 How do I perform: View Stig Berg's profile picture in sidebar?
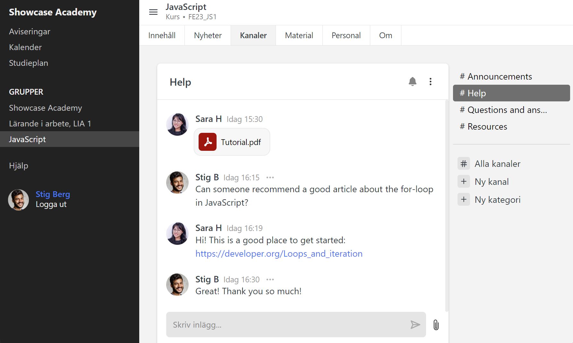[18, 200]
